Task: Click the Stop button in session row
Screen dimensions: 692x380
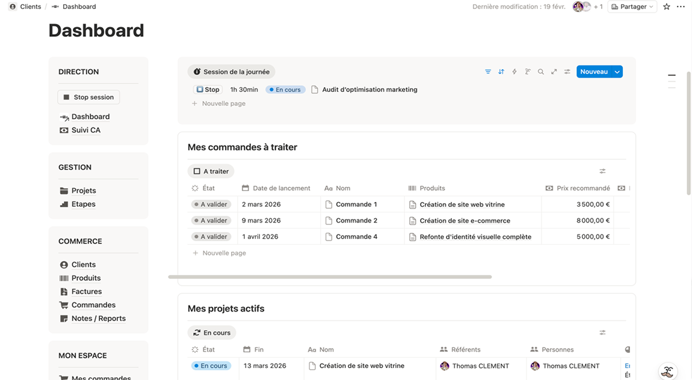Action: point(208,90)
